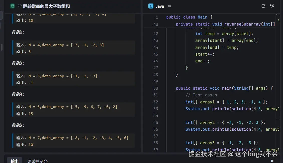Click the upper left sidebar edge tab
This screenshot has width=283, height=163.
point(1,15)
